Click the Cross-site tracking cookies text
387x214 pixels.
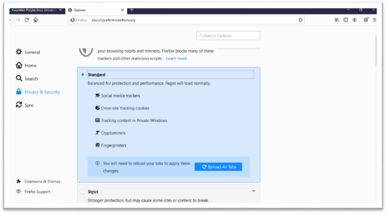tap(125, 108)
